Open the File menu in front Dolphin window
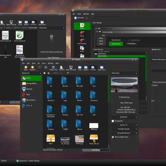166x166 pixels. pos(23,63)
